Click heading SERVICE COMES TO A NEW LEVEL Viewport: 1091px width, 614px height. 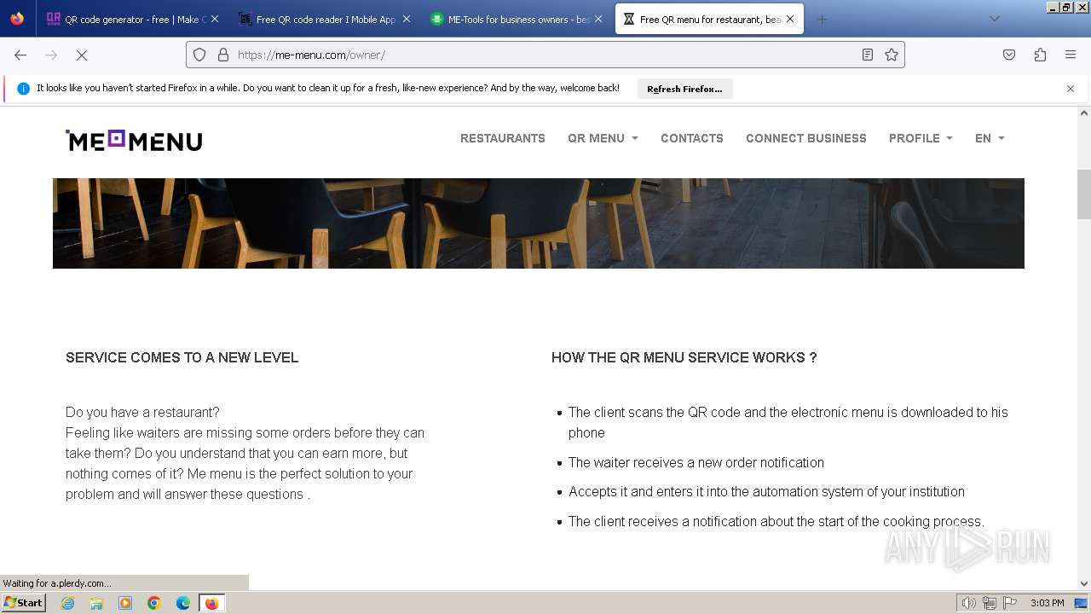coord(182,358)
